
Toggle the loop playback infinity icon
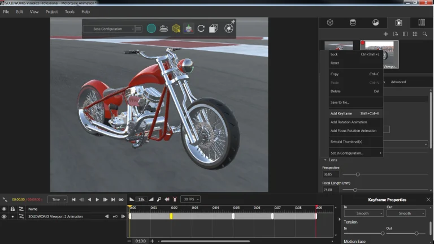tap(121, 199)
